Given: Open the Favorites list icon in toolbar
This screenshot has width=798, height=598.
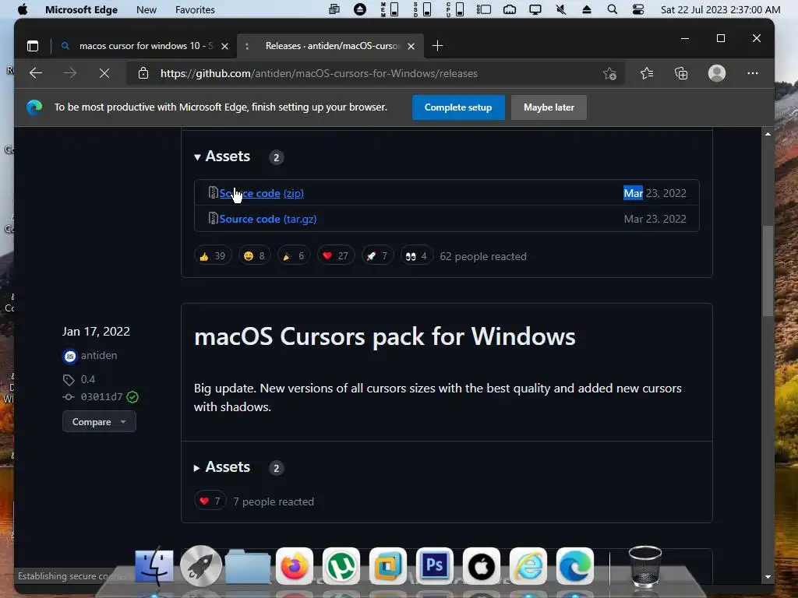Looking at the screenshot, I should pyautogui.click(x=647, y=74).
